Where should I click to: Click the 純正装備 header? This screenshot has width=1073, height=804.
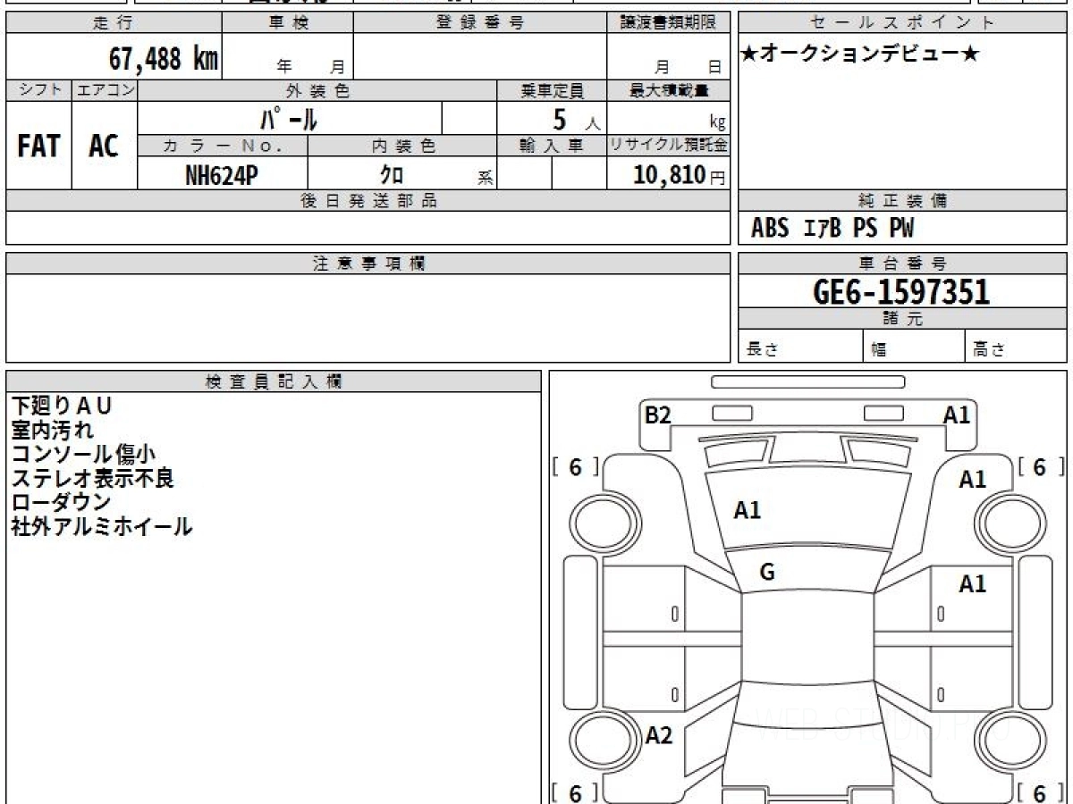[x=902, y=201]
